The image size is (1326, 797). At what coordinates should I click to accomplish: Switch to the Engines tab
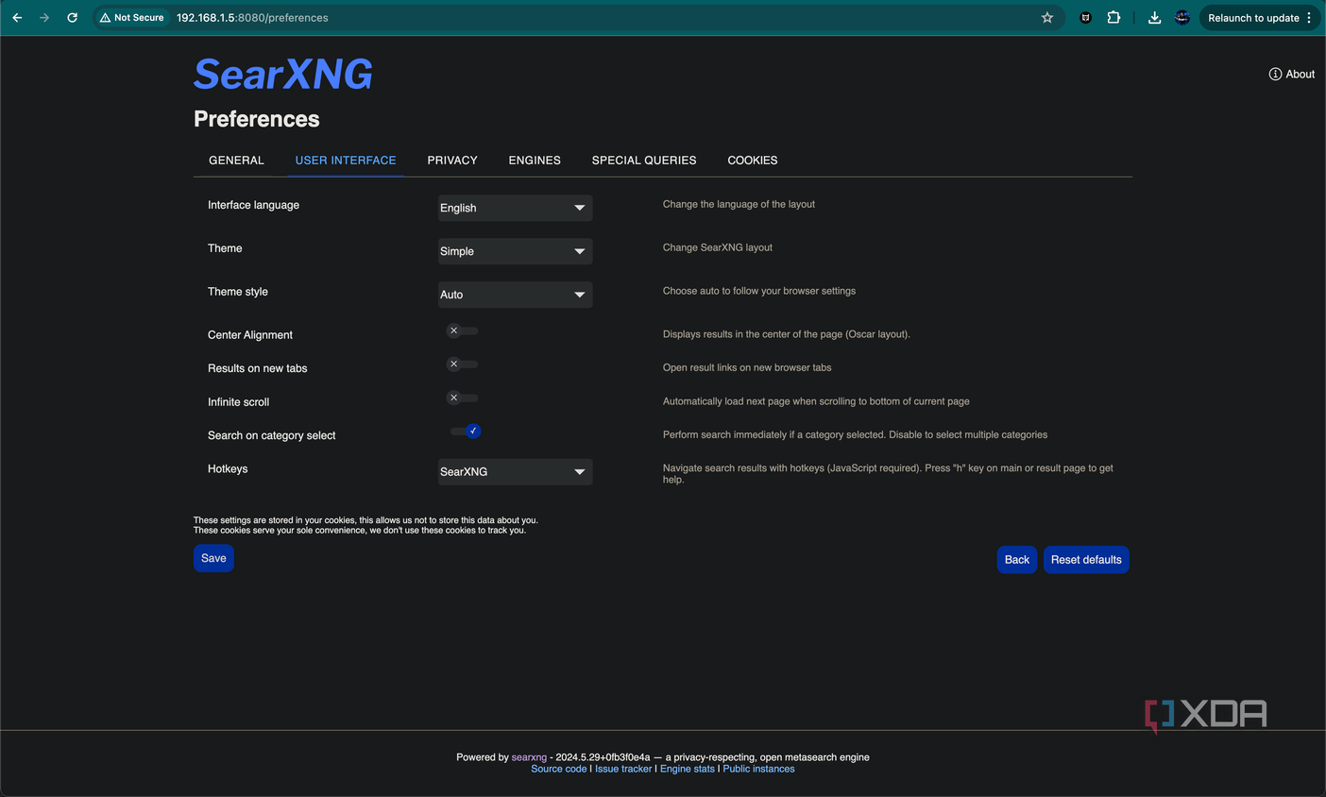coord(535,161)
